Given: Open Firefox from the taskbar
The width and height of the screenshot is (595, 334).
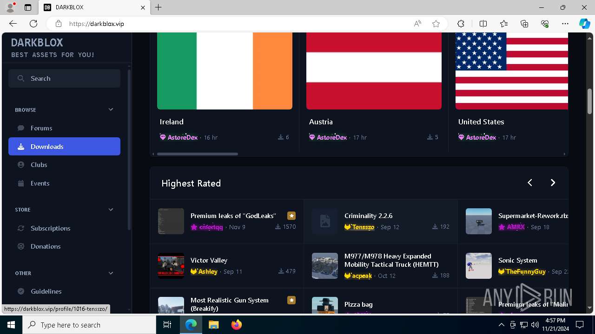Looking at the screenshot, I should pos(237,325).
